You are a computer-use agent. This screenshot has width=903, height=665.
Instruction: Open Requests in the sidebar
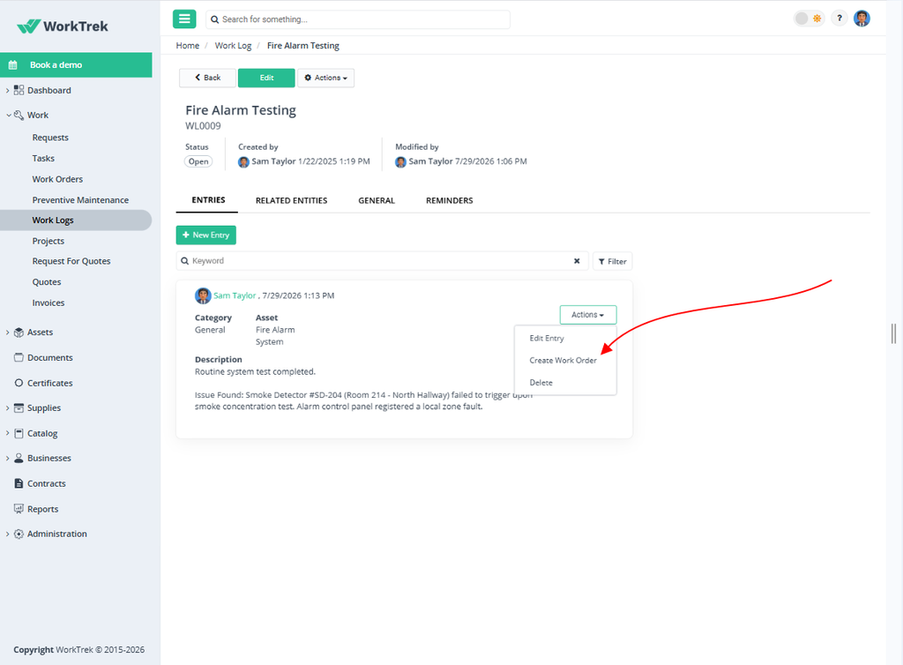coord(50,138)
